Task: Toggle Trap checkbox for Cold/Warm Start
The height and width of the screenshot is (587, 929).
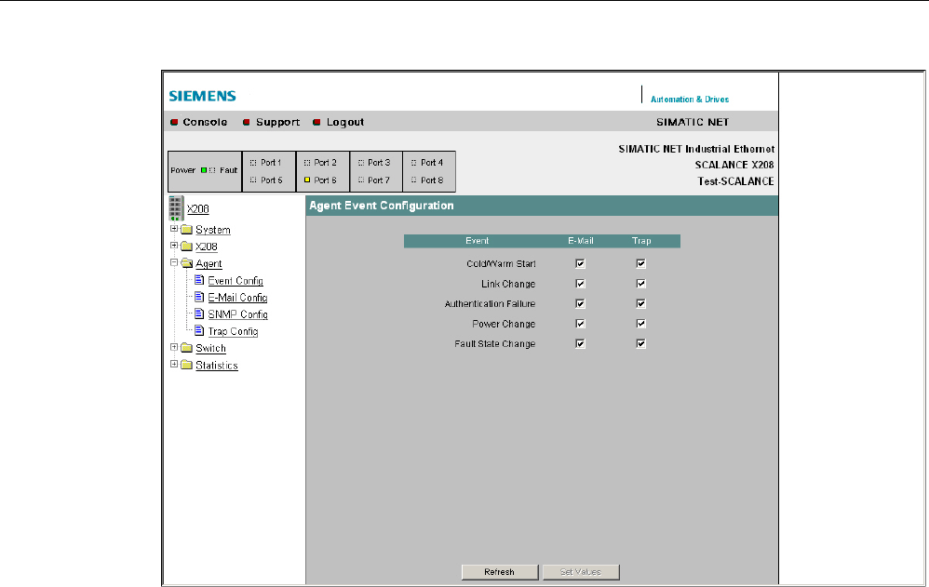Action: coord(640,263)
